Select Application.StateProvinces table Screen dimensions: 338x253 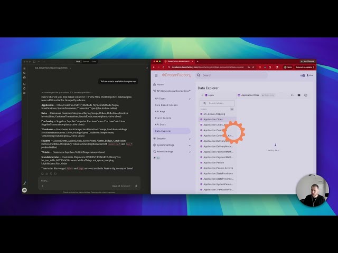click(217, 173)
